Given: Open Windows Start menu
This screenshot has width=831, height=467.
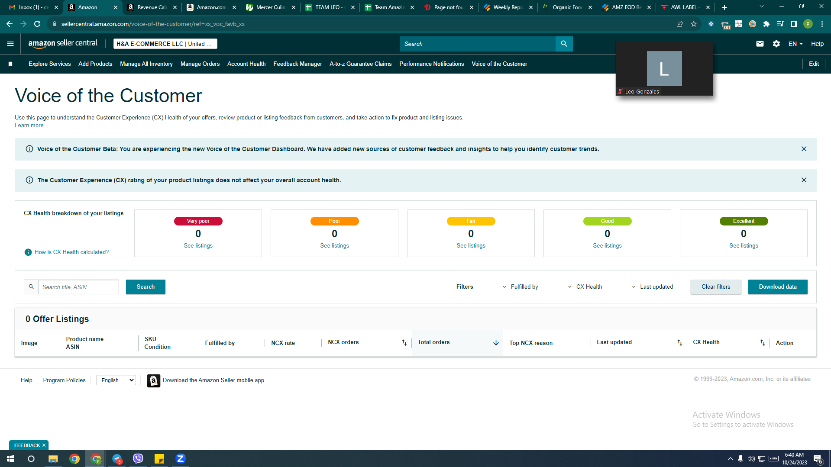Looking at the screenshot, I should coord(10,459).
